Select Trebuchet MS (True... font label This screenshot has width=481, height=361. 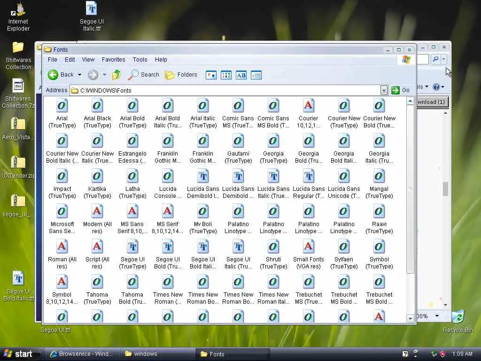(x=309, y=298)
